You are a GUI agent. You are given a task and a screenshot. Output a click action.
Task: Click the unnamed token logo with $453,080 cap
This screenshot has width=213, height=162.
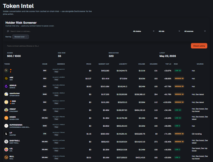6,71
